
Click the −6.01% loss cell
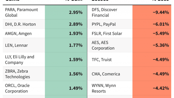click(152, 24)
